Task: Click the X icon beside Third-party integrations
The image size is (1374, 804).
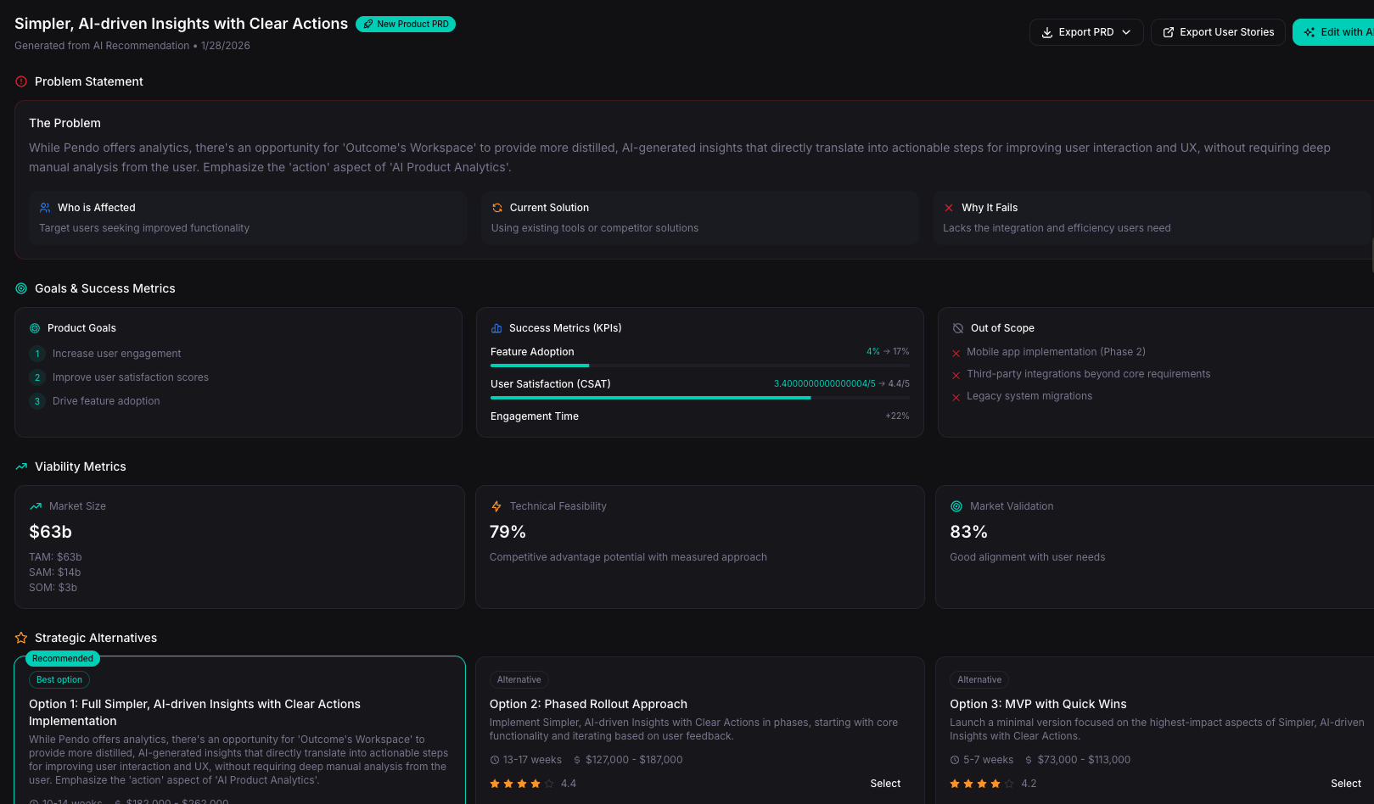Action: [956, 375]
